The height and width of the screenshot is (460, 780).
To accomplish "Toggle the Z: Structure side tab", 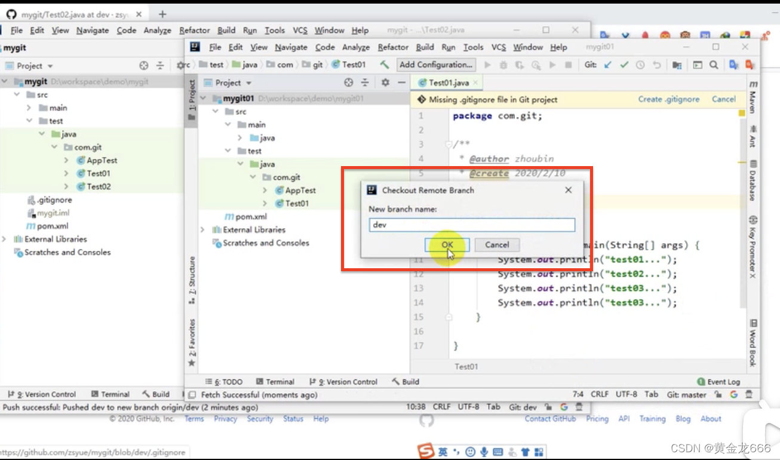I will click(192, 280).
